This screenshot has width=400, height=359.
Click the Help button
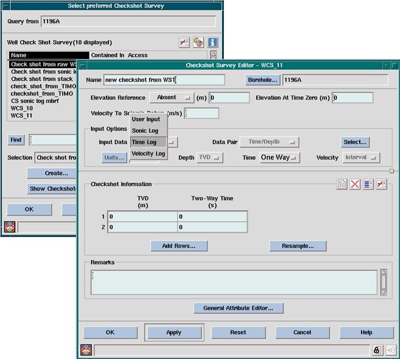(x=366, y=332)
